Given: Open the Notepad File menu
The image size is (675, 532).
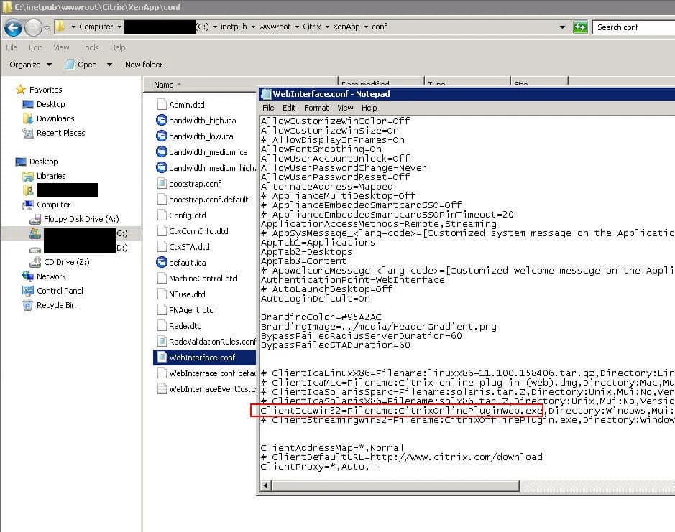Looking at the screenshot, I should pyautogui.click(x=268, y=108).
